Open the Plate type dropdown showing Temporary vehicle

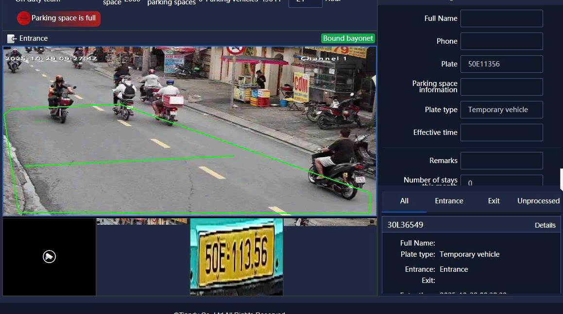point(501,110)
